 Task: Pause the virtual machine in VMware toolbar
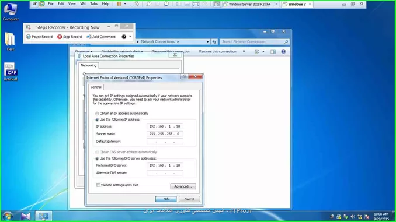(x=119, y=3)
